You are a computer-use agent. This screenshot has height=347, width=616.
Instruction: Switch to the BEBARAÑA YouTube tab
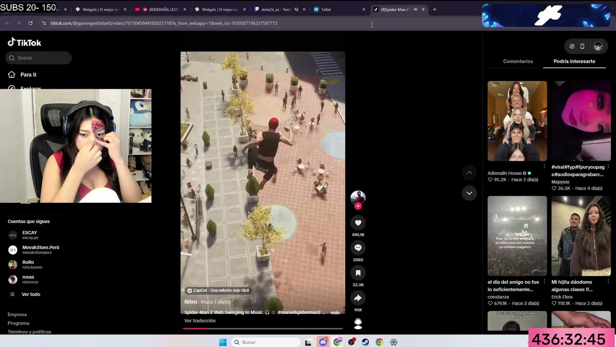161,9
